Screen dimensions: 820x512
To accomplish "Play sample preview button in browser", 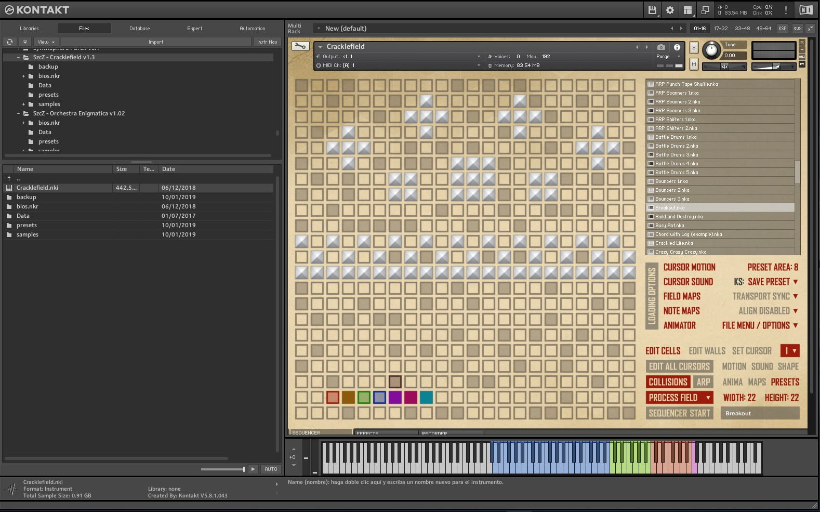I will (x=253, y=469).
